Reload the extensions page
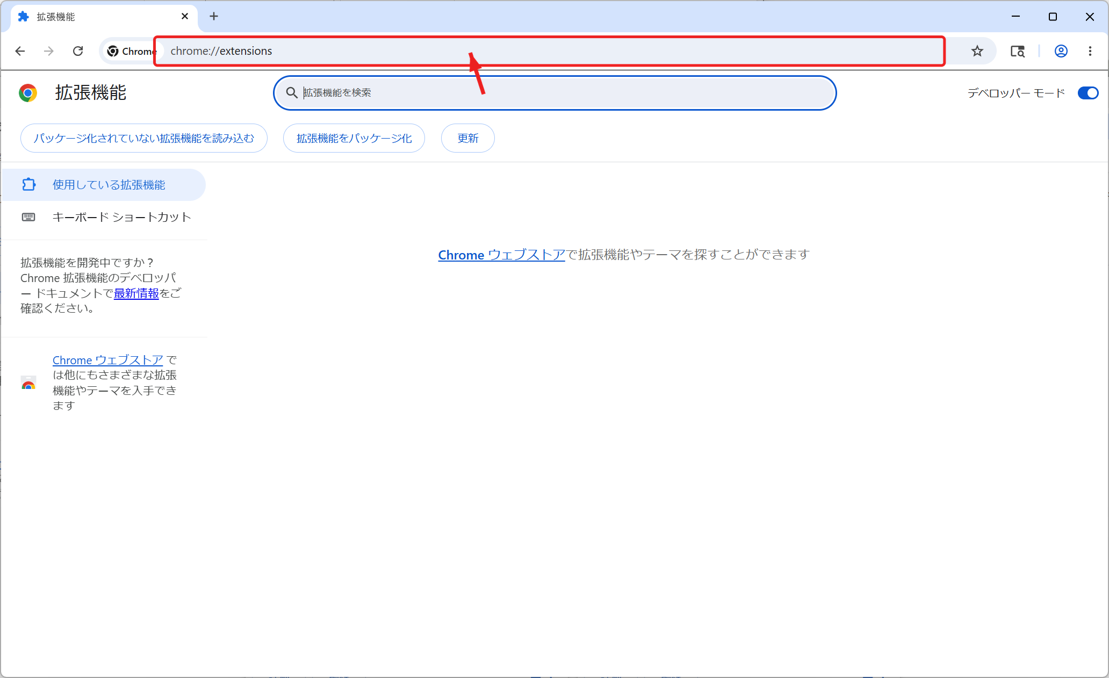Image resolution: width=1109 pixels, height=678 pixels. [x=78, y=51]
